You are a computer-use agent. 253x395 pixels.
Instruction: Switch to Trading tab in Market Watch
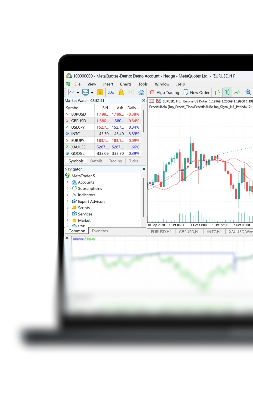click(115, 161)
